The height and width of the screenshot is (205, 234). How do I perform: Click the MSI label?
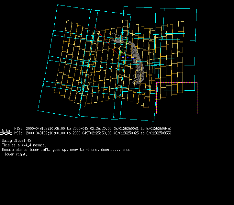tap(18, 133)
